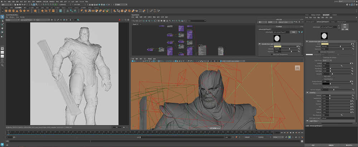Toggle Use Color Temperature in Attribute Editor

(319, 52)
